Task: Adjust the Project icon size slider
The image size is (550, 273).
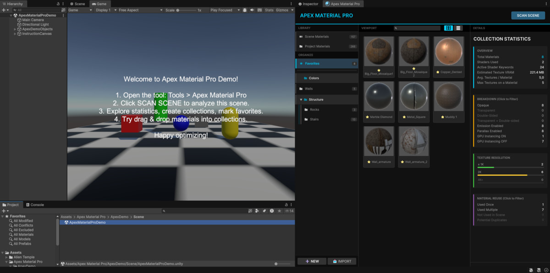Action: pyautogui.click(x=282, y=264)
